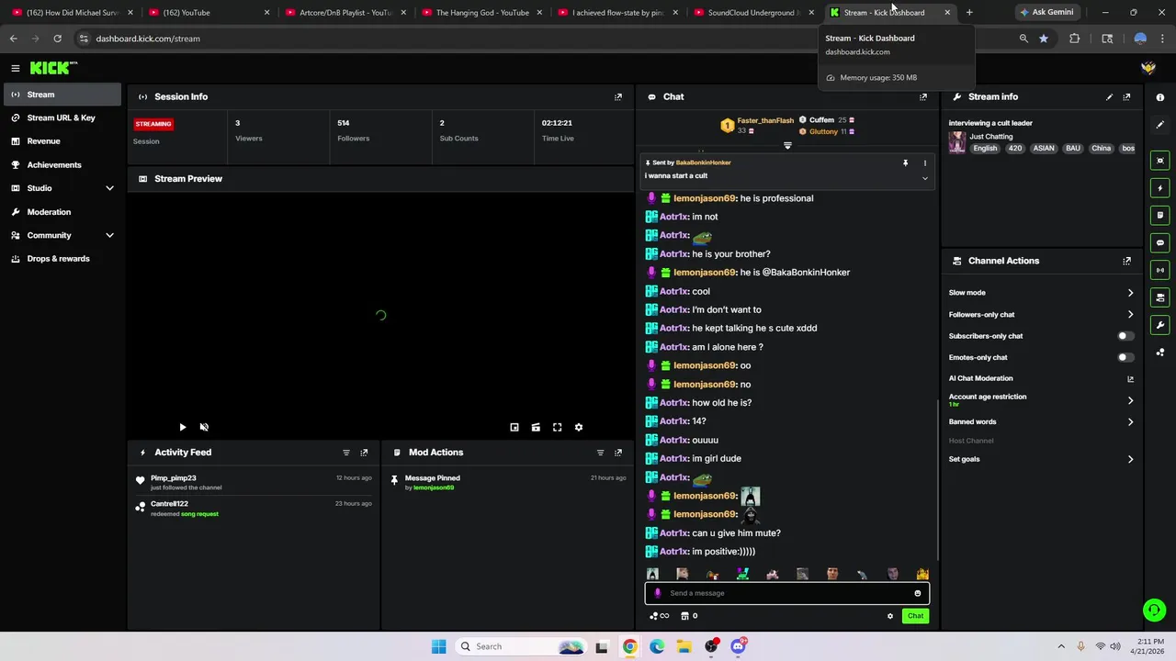Toggle stream preview widget in right sidebar
The width and height of the screenshot is (1176, 661).
click(1160, 161)
